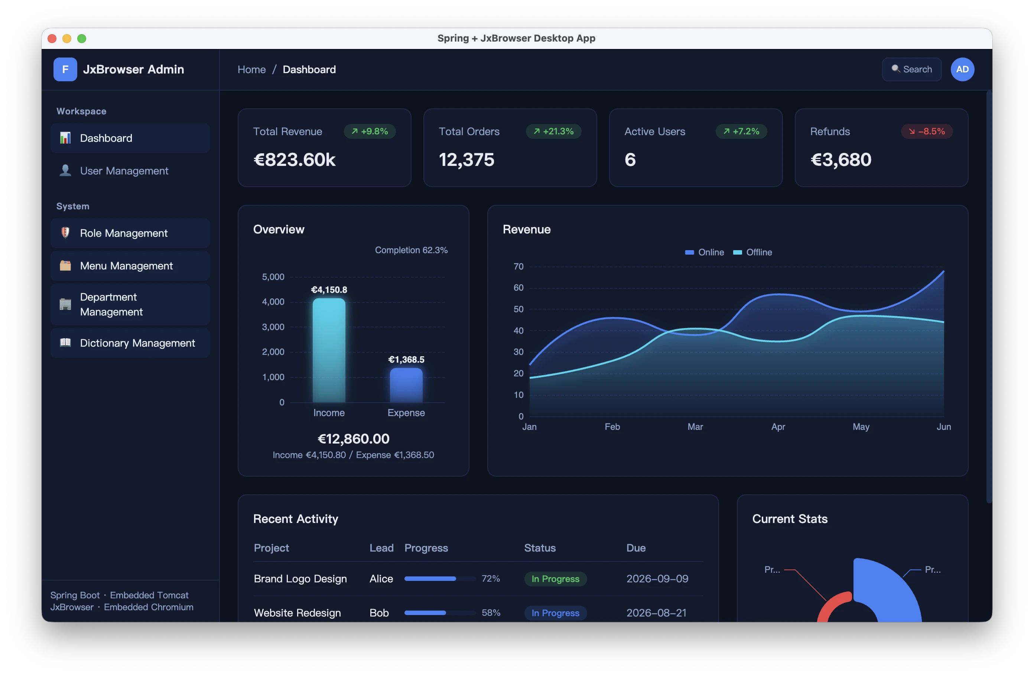Click the +9.8% Total Revenue badge
This screenshot has height=677, width=1034.
click(370, 131)
